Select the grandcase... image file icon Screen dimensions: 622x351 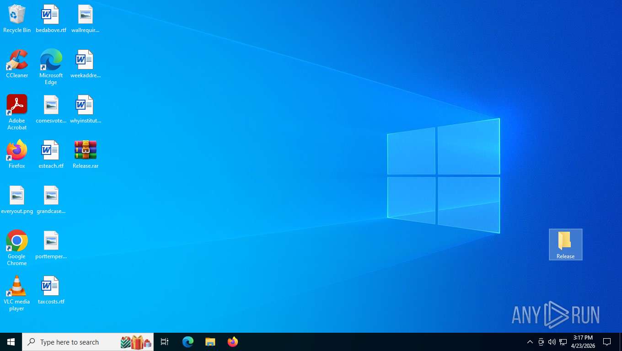(51, 200)
